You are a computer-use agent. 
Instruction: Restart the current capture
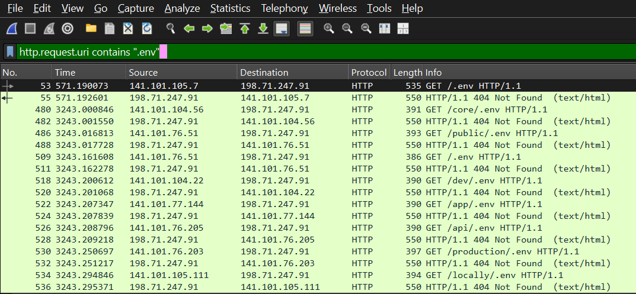(x=49, y=29)
